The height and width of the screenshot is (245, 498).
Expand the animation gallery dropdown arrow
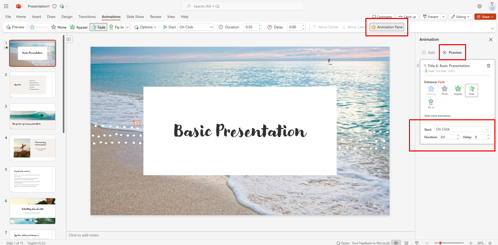point(127,27)
